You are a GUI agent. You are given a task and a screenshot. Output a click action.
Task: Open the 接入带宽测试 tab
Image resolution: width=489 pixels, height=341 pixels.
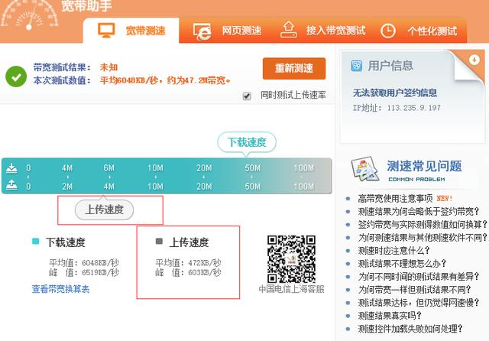pos(322,31)
